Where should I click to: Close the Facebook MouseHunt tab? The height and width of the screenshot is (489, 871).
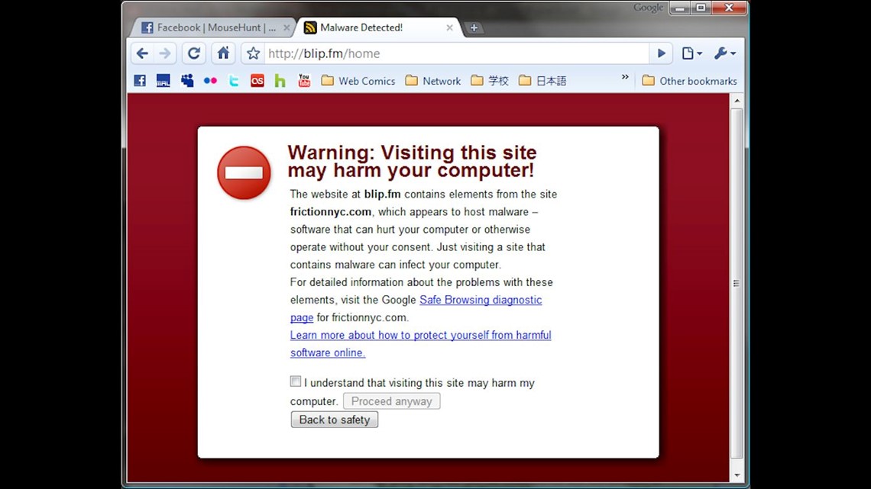pyautogui.click(x=287, y=27)
